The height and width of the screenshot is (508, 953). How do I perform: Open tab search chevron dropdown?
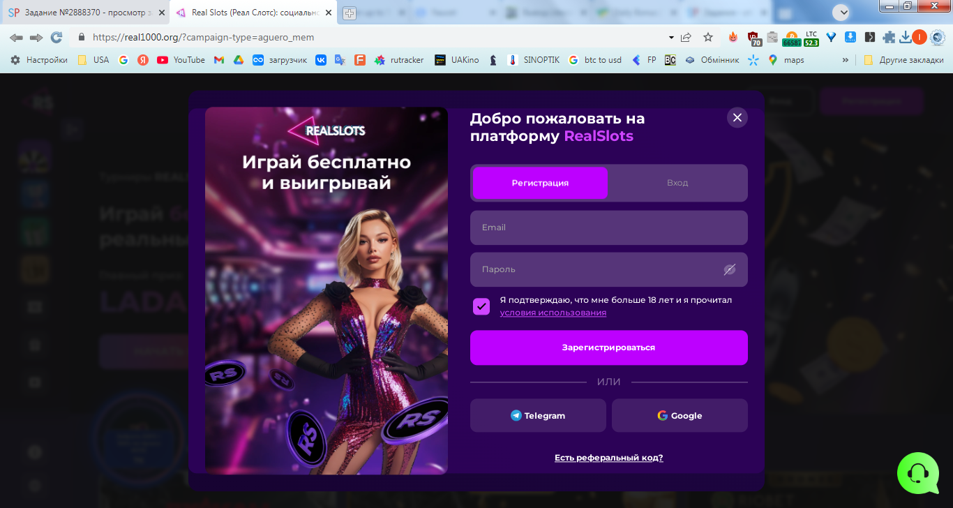coord(841,12)
